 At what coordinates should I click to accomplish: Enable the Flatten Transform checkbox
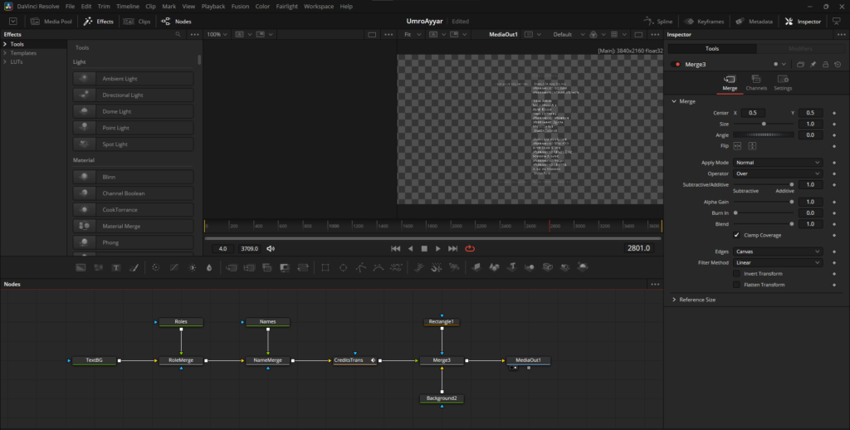pos(736,285)
